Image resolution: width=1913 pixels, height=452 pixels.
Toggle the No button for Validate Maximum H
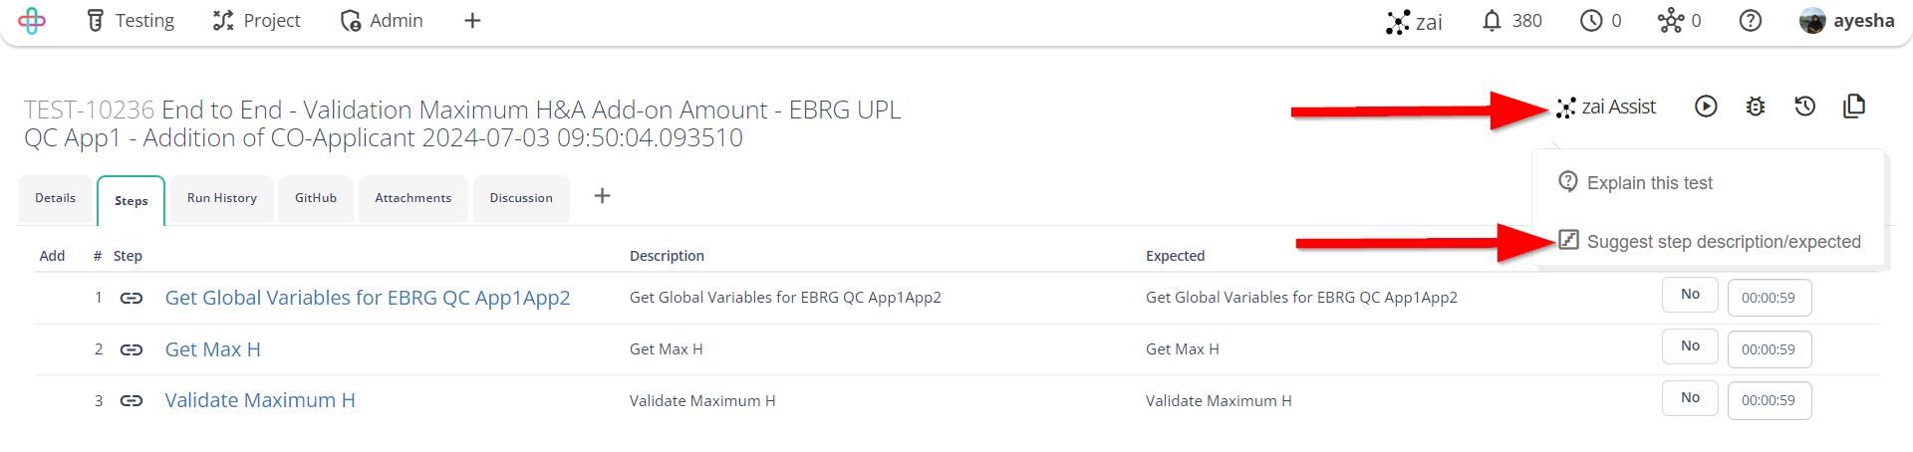pos(1690,398)
